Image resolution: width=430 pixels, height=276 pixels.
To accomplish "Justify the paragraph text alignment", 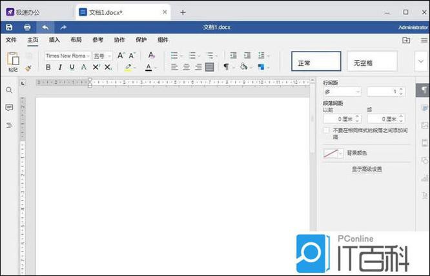I will pyautogui.click(x=210, y=67).
